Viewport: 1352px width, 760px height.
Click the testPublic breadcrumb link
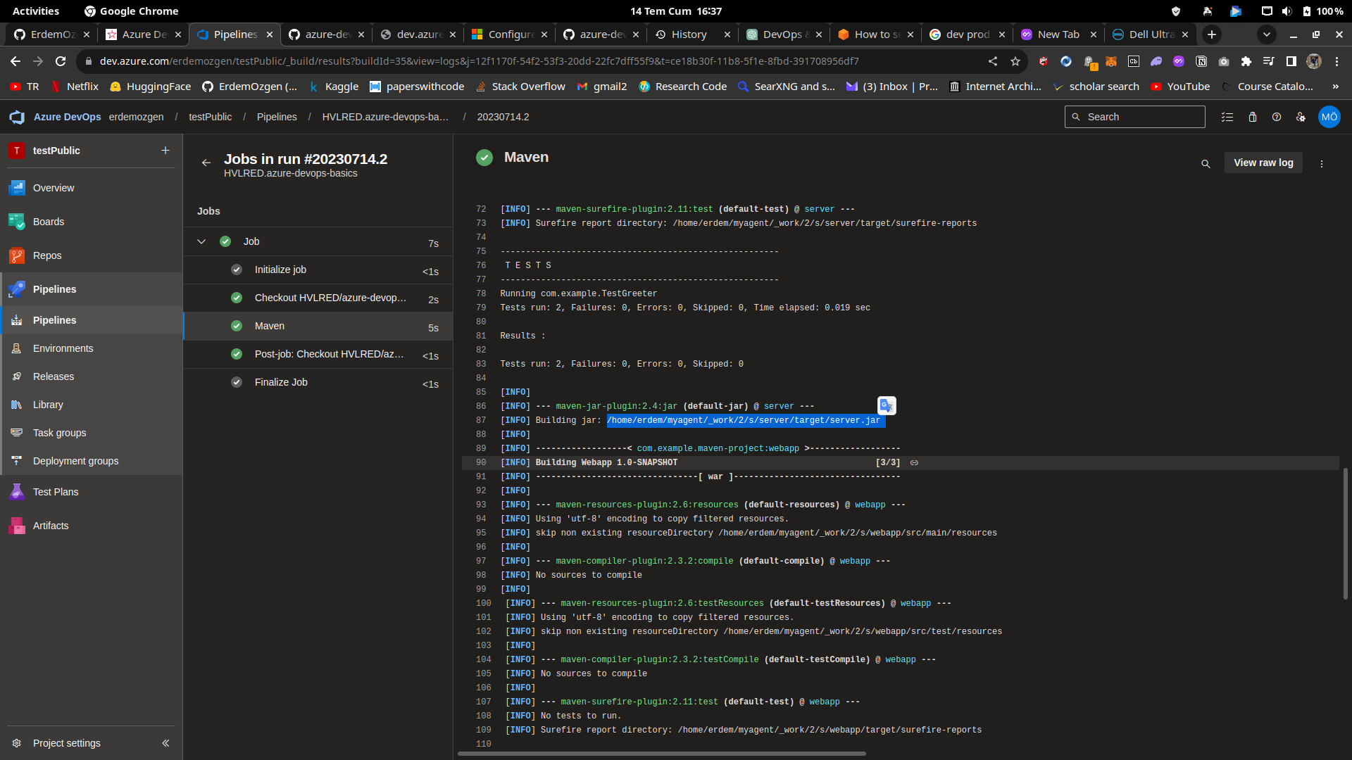tap(210, 117)
